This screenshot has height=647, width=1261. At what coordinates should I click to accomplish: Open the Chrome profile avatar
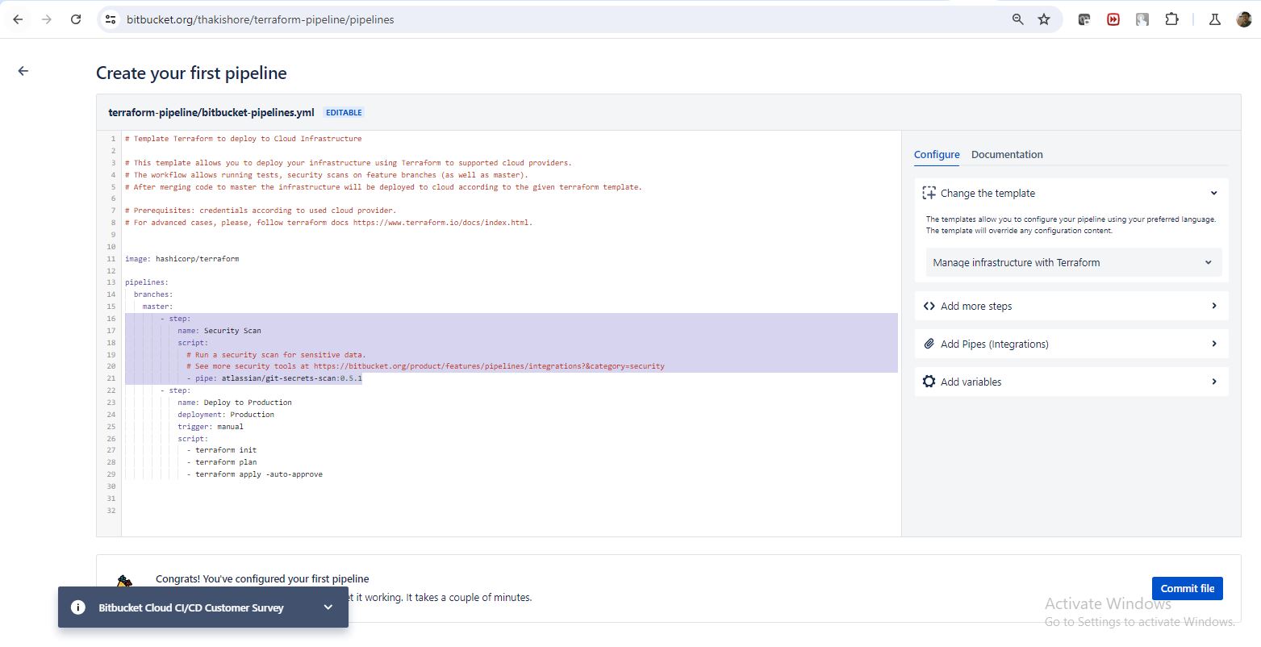click(x=1243, y=19)
